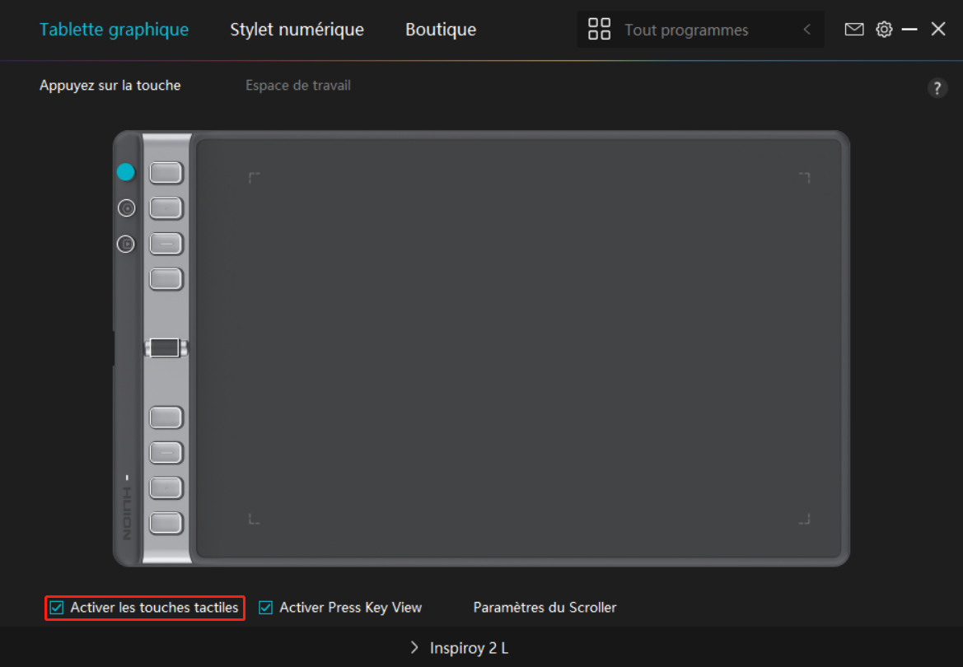Open the mail envelope icon
The height and width of the screenshot is (667, 963).
tap(854, 30)
